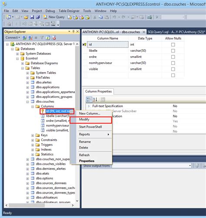Toggle Allow Nulls for nomhyperviseur column
Image resolution: width=206 pixels, height=218 pixels.
pyautogui.click(x=173, y=63)
